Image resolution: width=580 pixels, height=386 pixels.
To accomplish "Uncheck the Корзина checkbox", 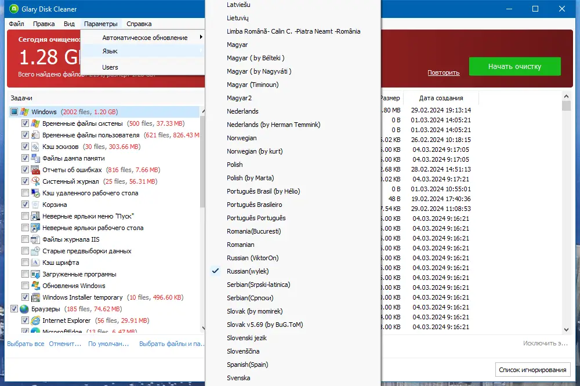I will 25,205.
